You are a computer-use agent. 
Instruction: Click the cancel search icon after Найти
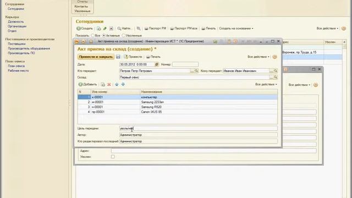point(139,29)
